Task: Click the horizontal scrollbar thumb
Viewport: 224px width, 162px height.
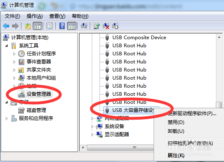Action: (120, 147)
